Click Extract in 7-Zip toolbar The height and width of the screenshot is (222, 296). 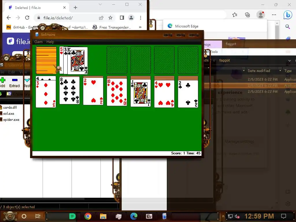click(x=14, y=83)
